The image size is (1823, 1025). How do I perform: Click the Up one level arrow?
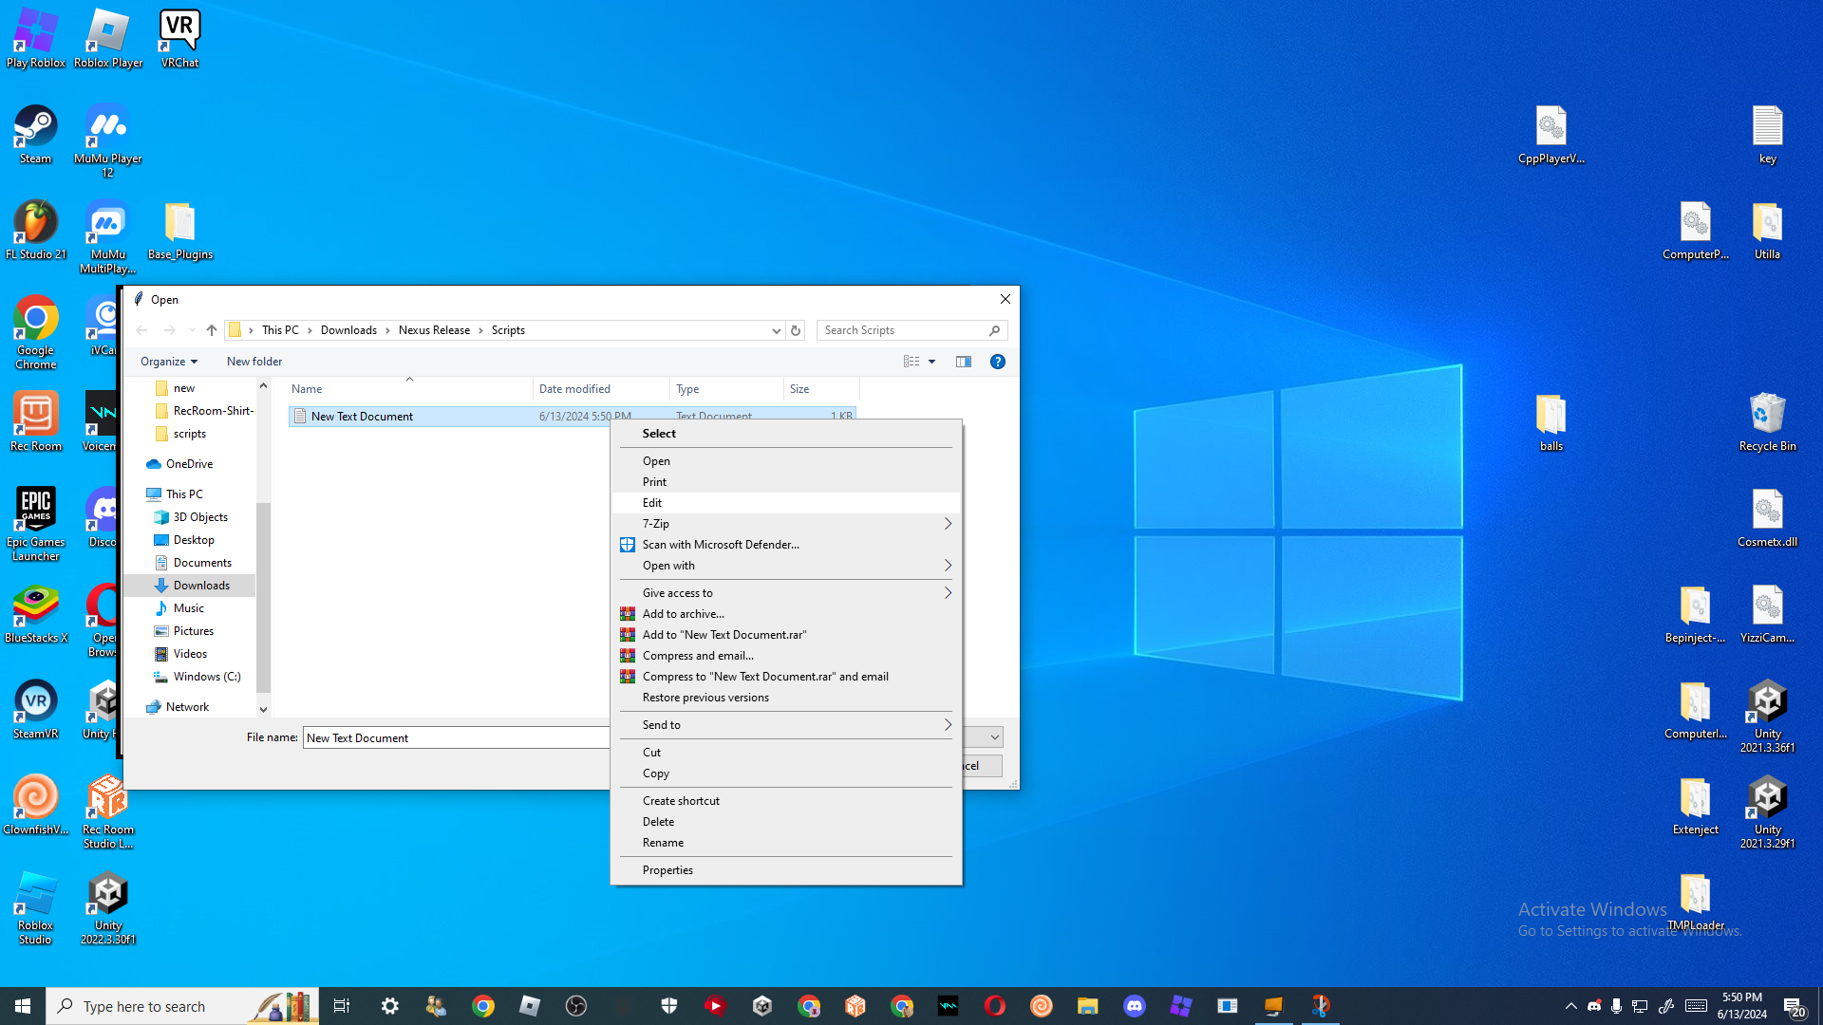click(212, 330)
